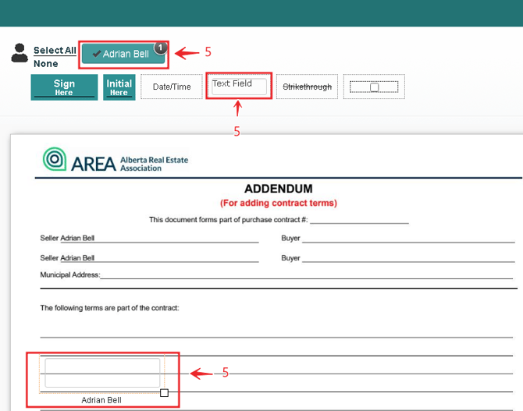Choose the Sign Here tool
This screenshot has width=523, height=411.
[64, 87]
